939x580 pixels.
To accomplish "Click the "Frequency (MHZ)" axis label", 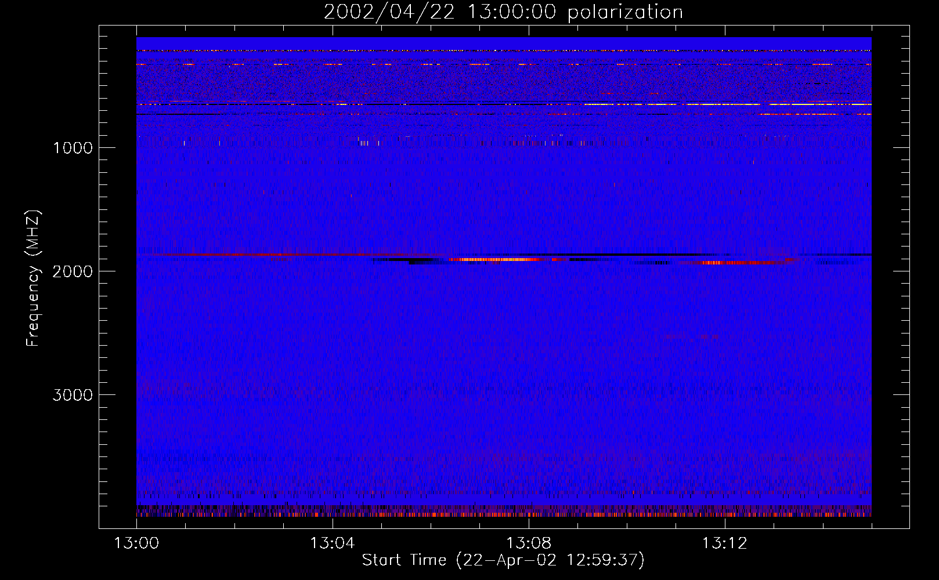I will click(x=33, y=278).
